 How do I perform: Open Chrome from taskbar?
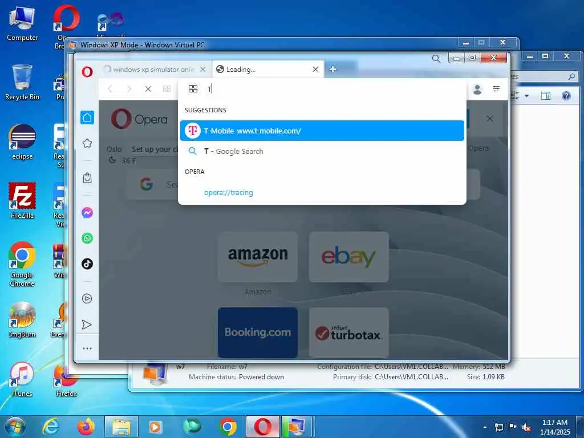point(228,427)
